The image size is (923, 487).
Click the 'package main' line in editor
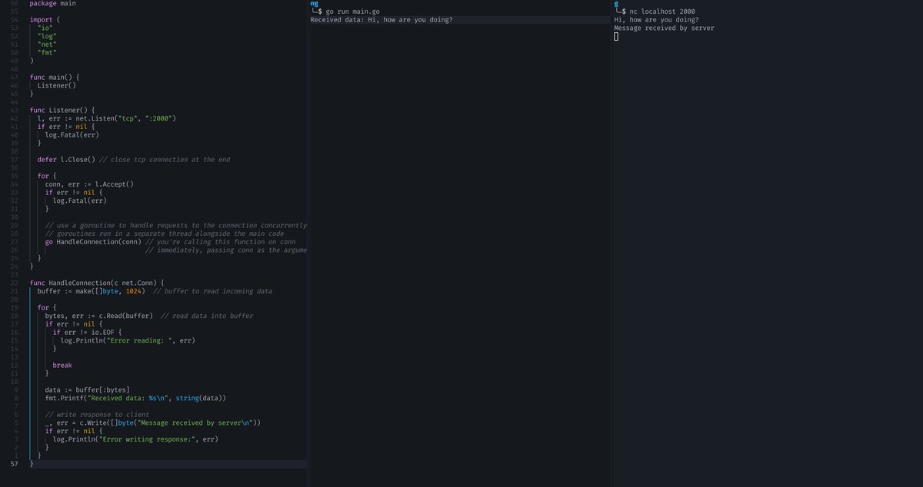tap(53, 4)
